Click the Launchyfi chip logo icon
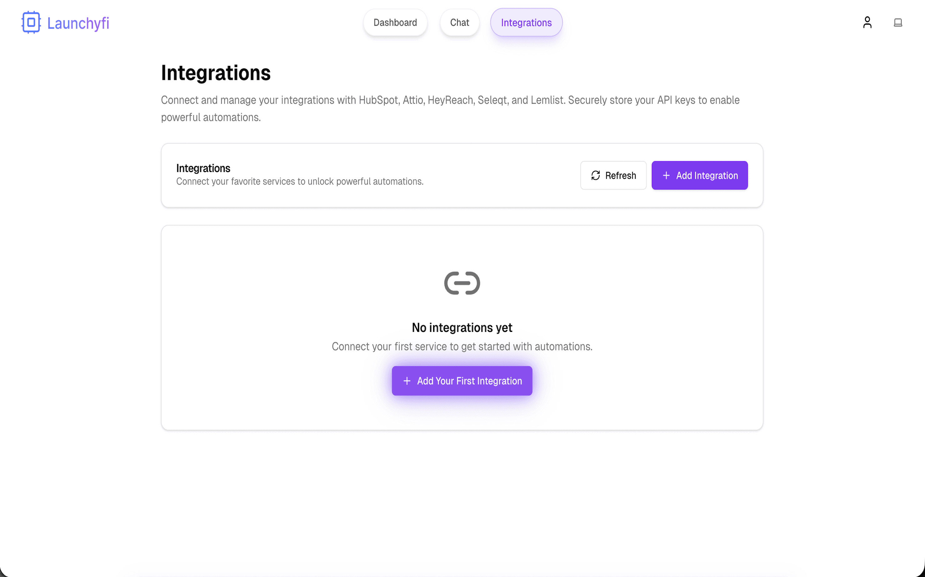Screen dimensions: 925x577 pos(31,22)
